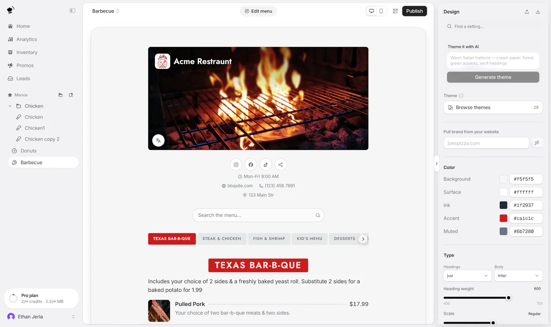Screen dimensions: 551x327
Task: Click the Design upload icon
Action: click(x=527, y=12)
